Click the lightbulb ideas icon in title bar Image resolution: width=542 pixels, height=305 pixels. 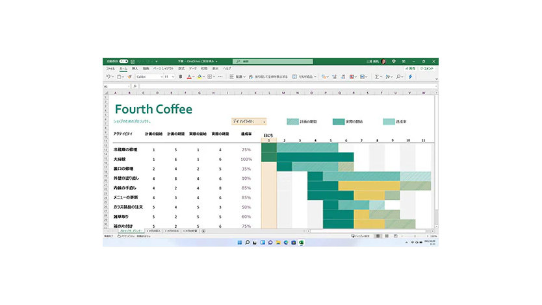tap(394, 62)
